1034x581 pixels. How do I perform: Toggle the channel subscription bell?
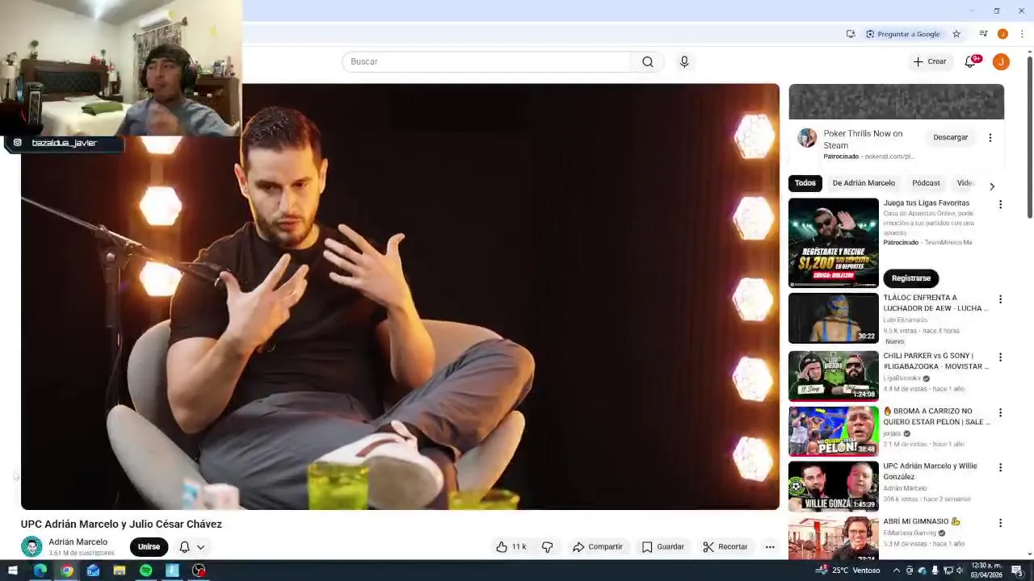point(184,547)
